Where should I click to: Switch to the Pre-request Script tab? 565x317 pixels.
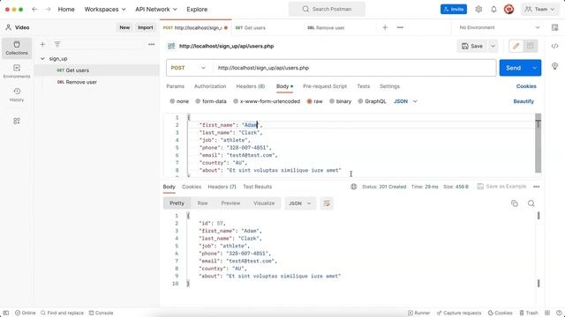pyautogui.click(x=325, y=86)
